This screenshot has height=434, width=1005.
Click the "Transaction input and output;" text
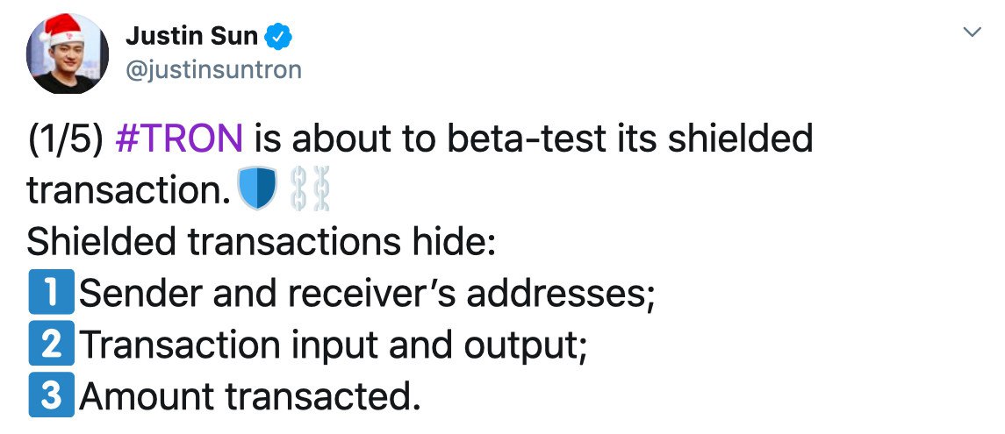pos(334,345)
